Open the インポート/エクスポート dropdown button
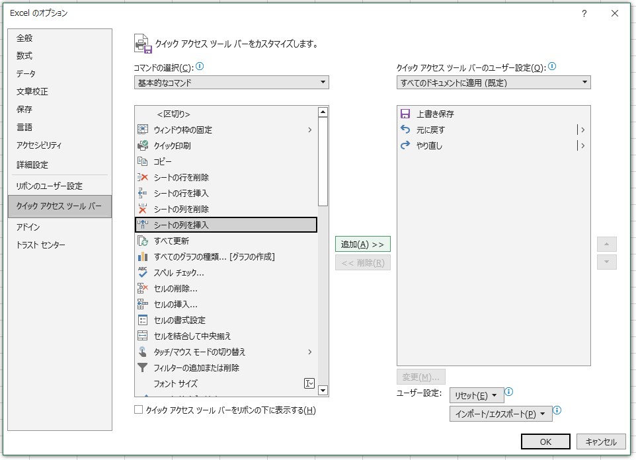This screenshot has width=636, height=460. click(x=501, y=414)
